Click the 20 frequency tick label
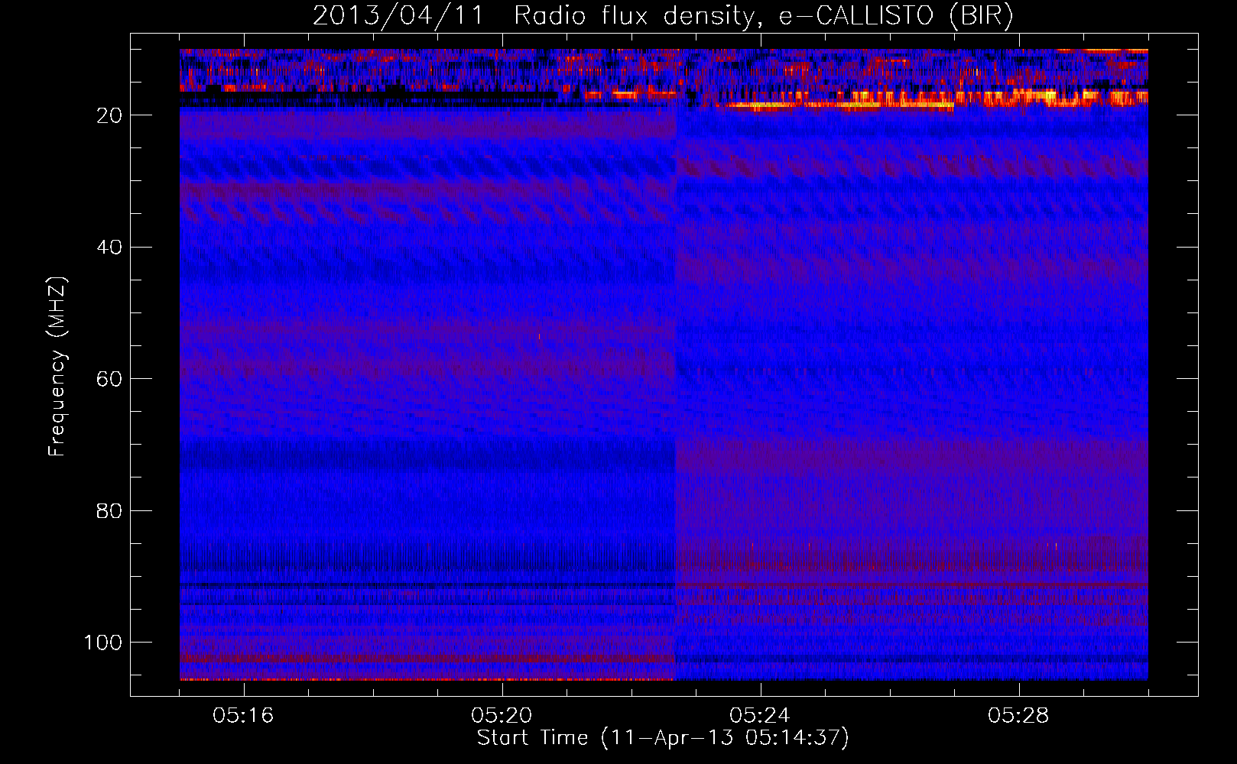The image size is (1237, 764). tap(109, 115)
